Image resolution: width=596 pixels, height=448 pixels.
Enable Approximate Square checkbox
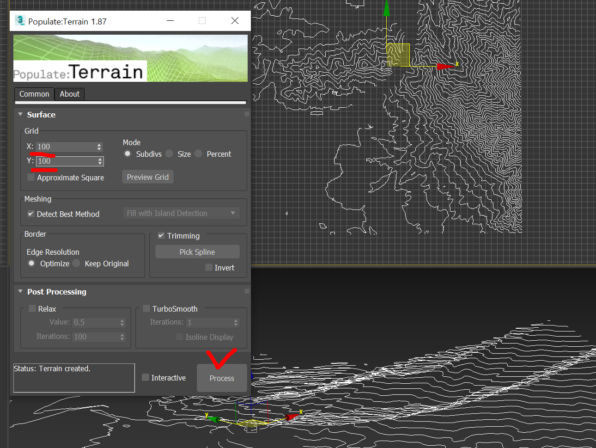31,177
